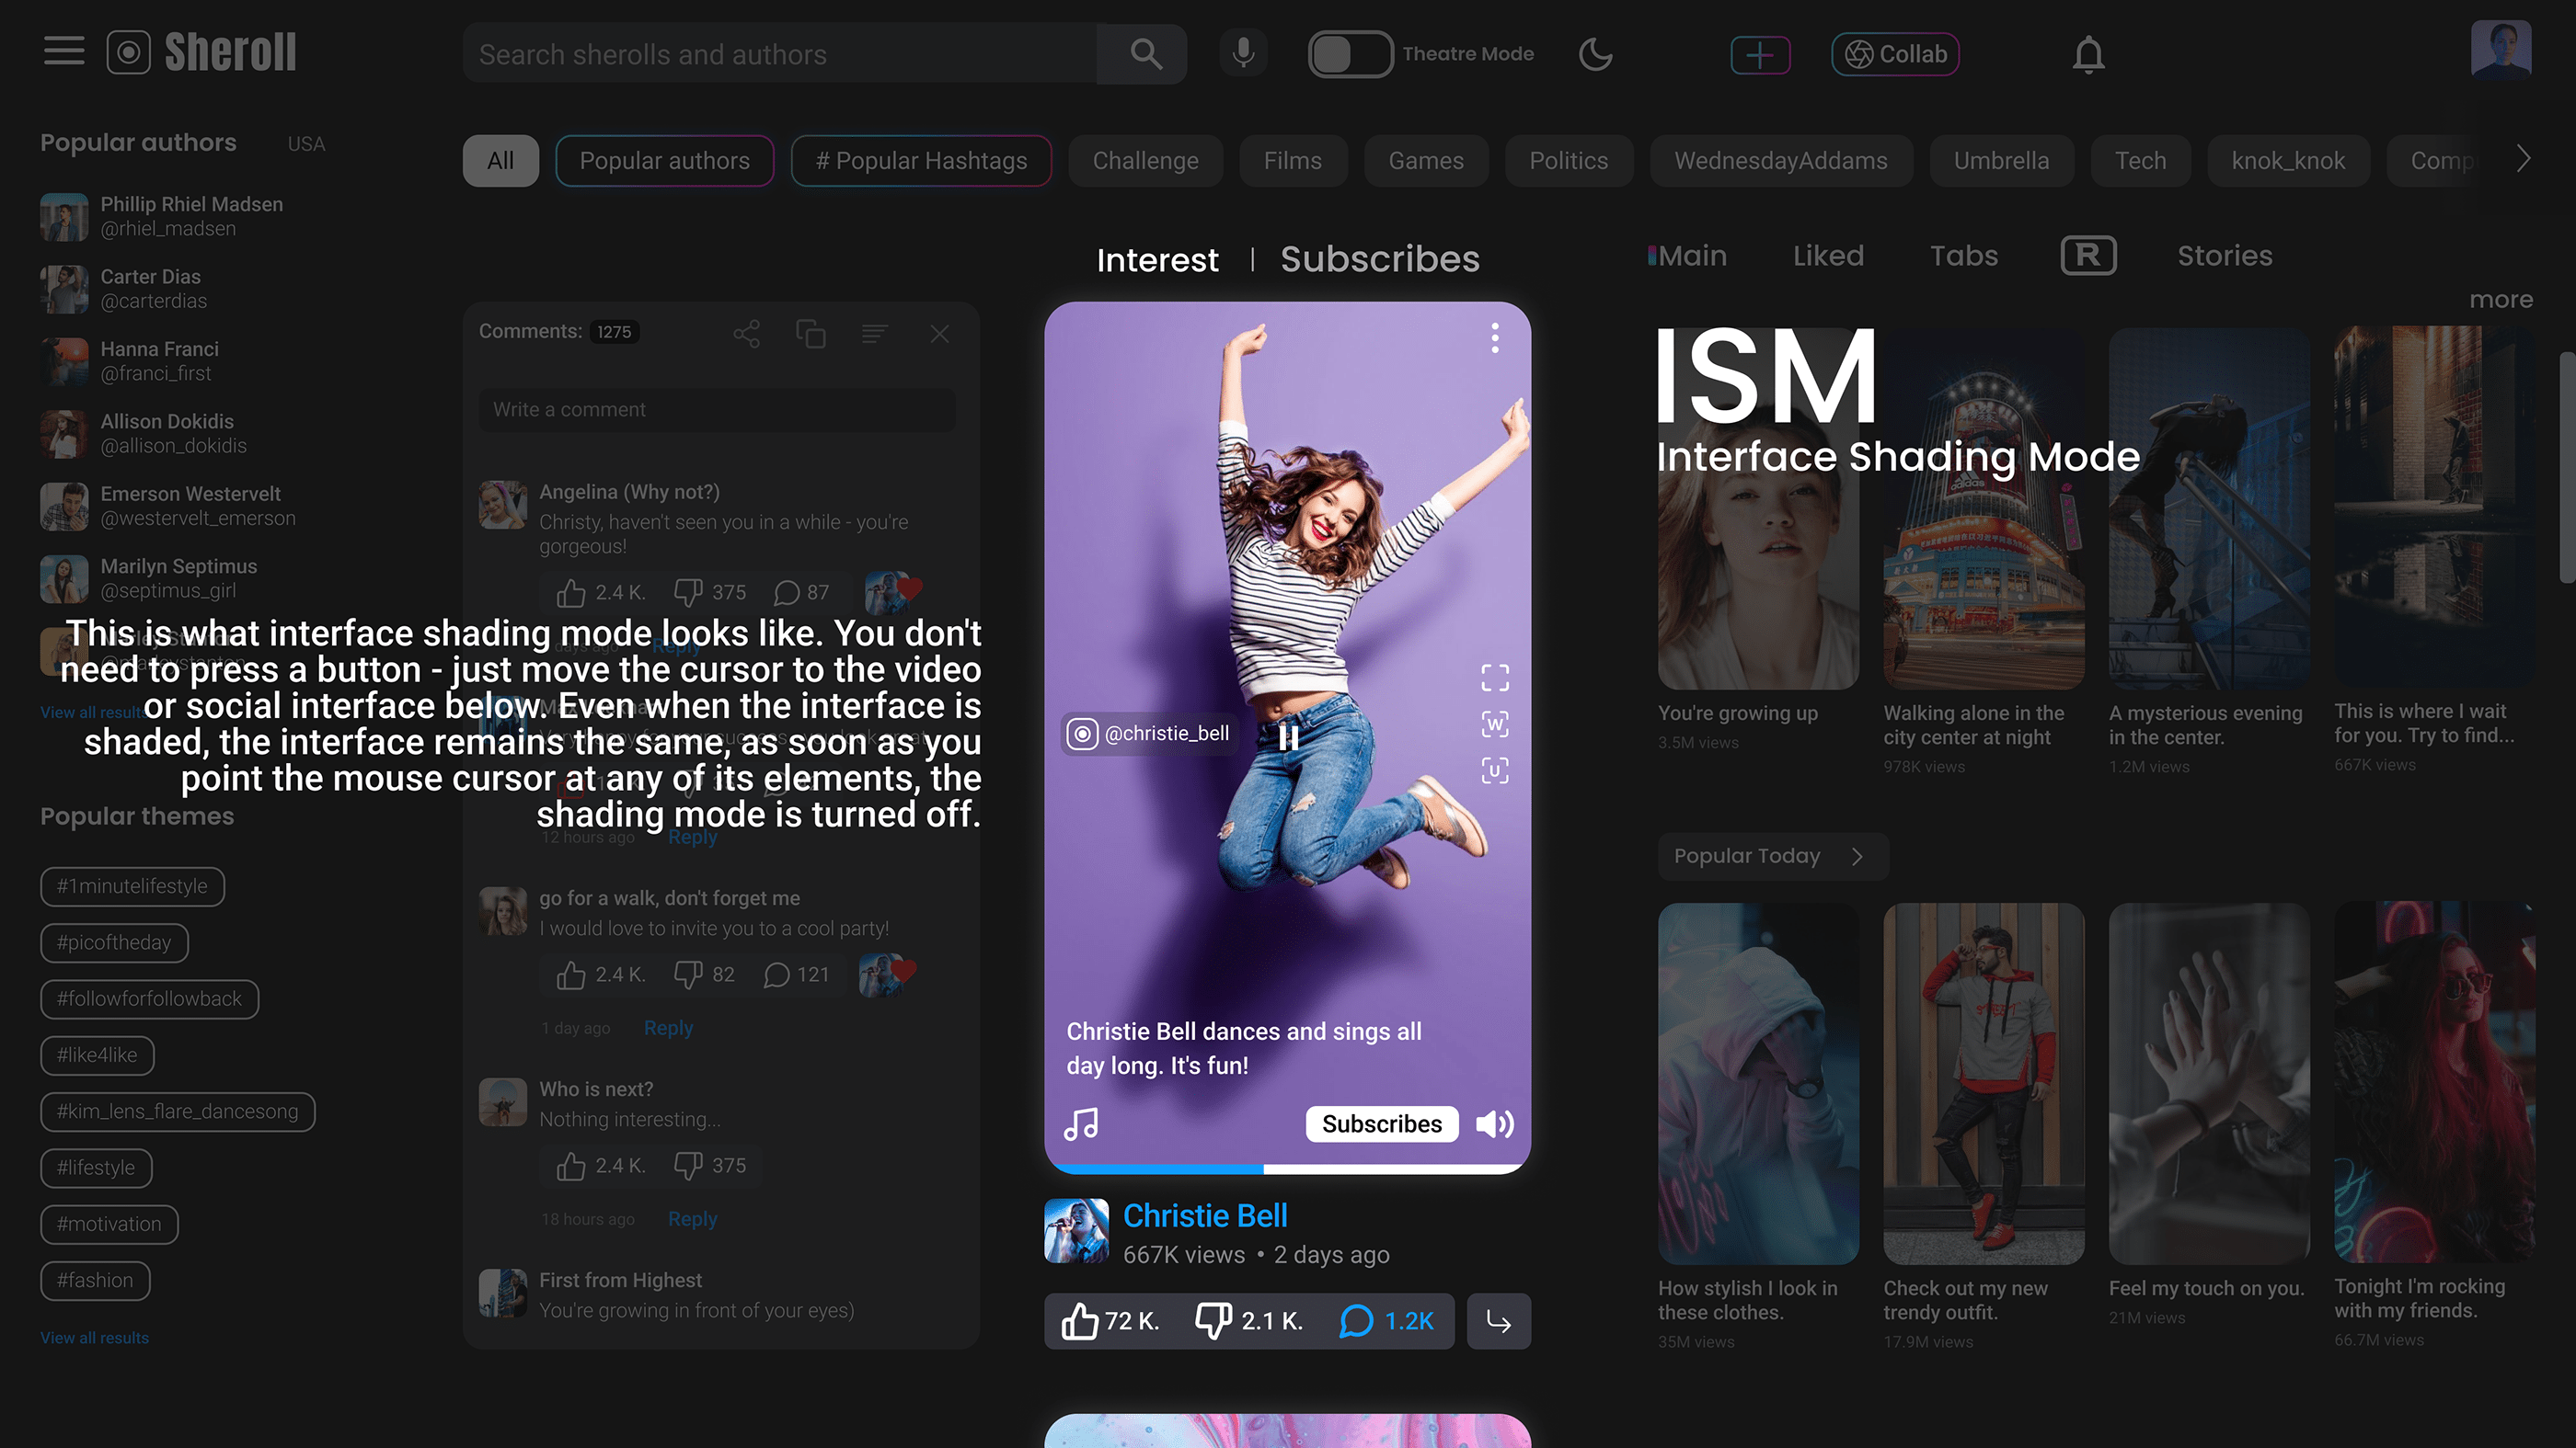Toggle Theatre Mode switch

[1350, 54]
